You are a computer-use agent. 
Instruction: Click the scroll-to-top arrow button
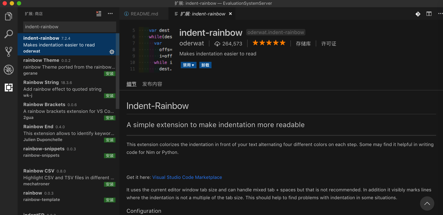point(427,204)
